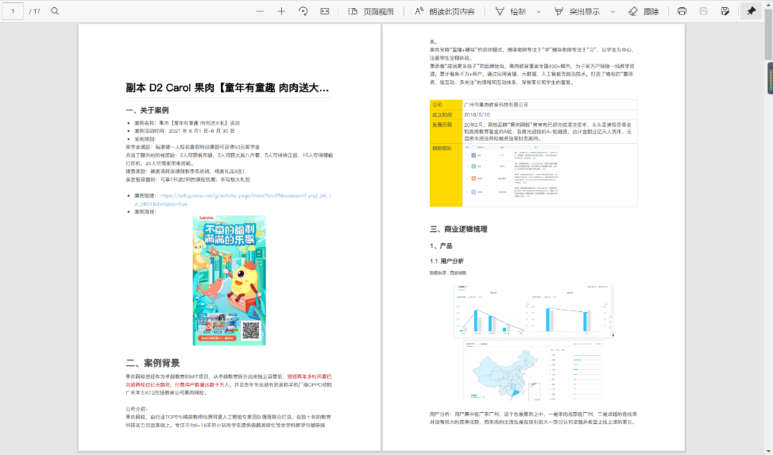The height and width of the screenshot is (455, 773).
Task: Select the 绘制 draw tool
Action: point(511,11)
